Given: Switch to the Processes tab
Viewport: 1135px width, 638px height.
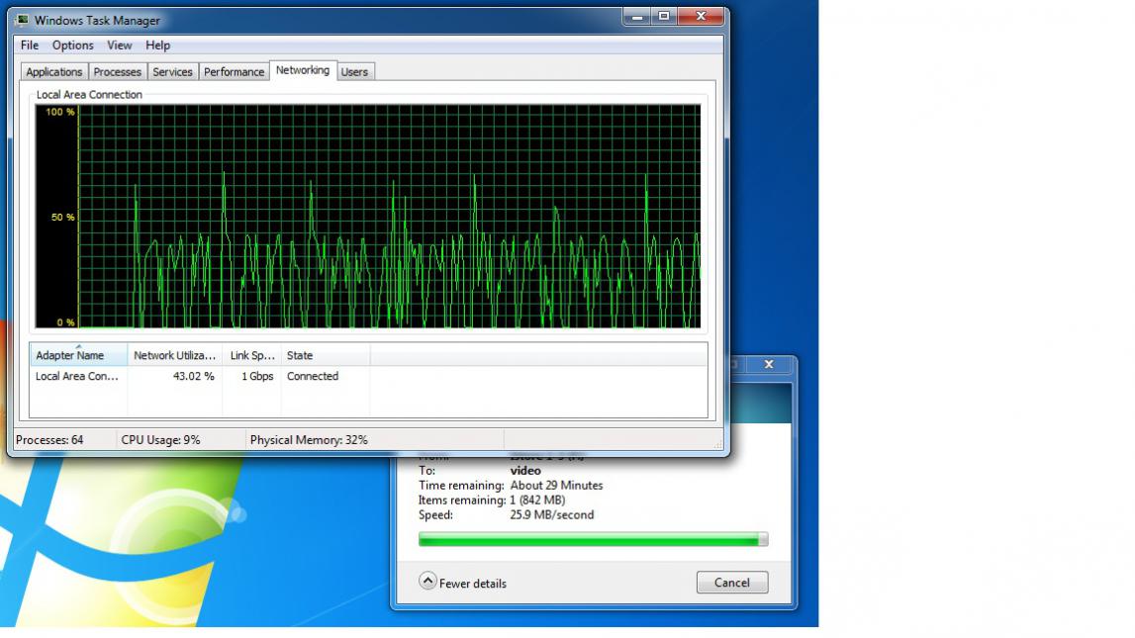Looking at the screenshot, I should [x=118, y=71].
